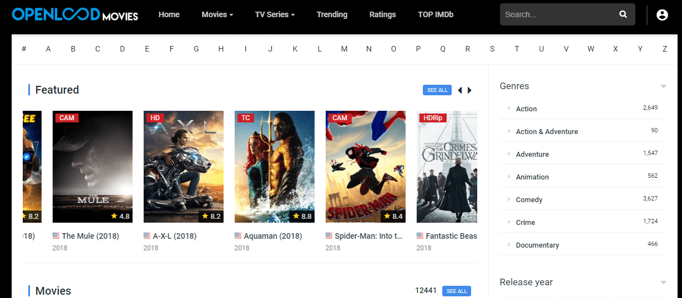Filter titles starting with letter P
The image size is (682, 298).
418,49
